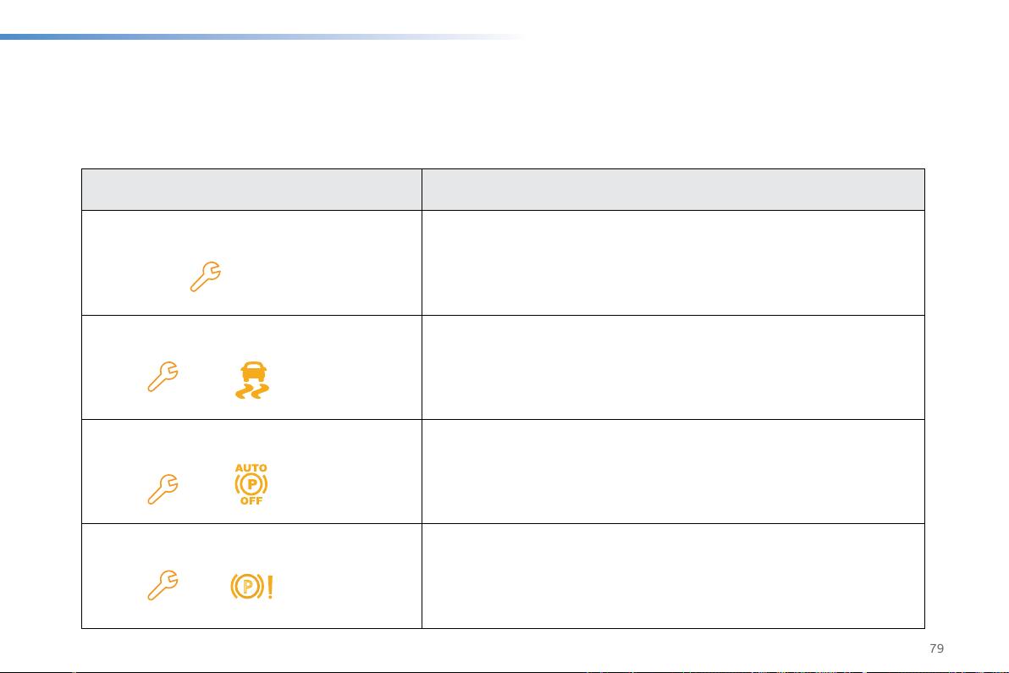Click the lone wrench icon in first row

pyautogui.click(x=206, y=277)
